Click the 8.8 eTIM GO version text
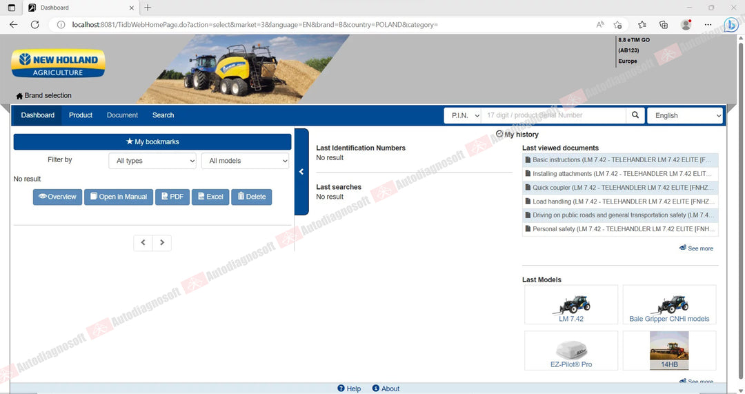This screenshot has width=745, height=394. 634,40
